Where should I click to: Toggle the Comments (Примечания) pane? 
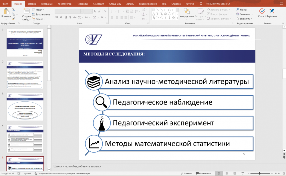pos(203,173)
